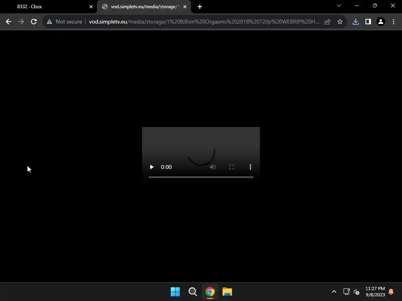Go back to the previous page
402x301 pixels.
9,22
